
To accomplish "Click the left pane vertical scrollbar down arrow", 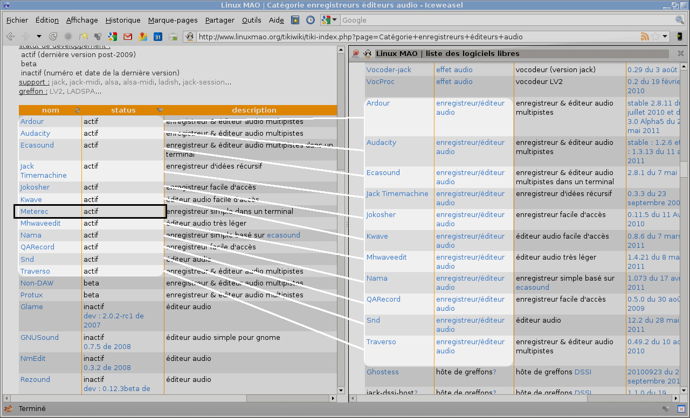I will [x=341, y=390].
